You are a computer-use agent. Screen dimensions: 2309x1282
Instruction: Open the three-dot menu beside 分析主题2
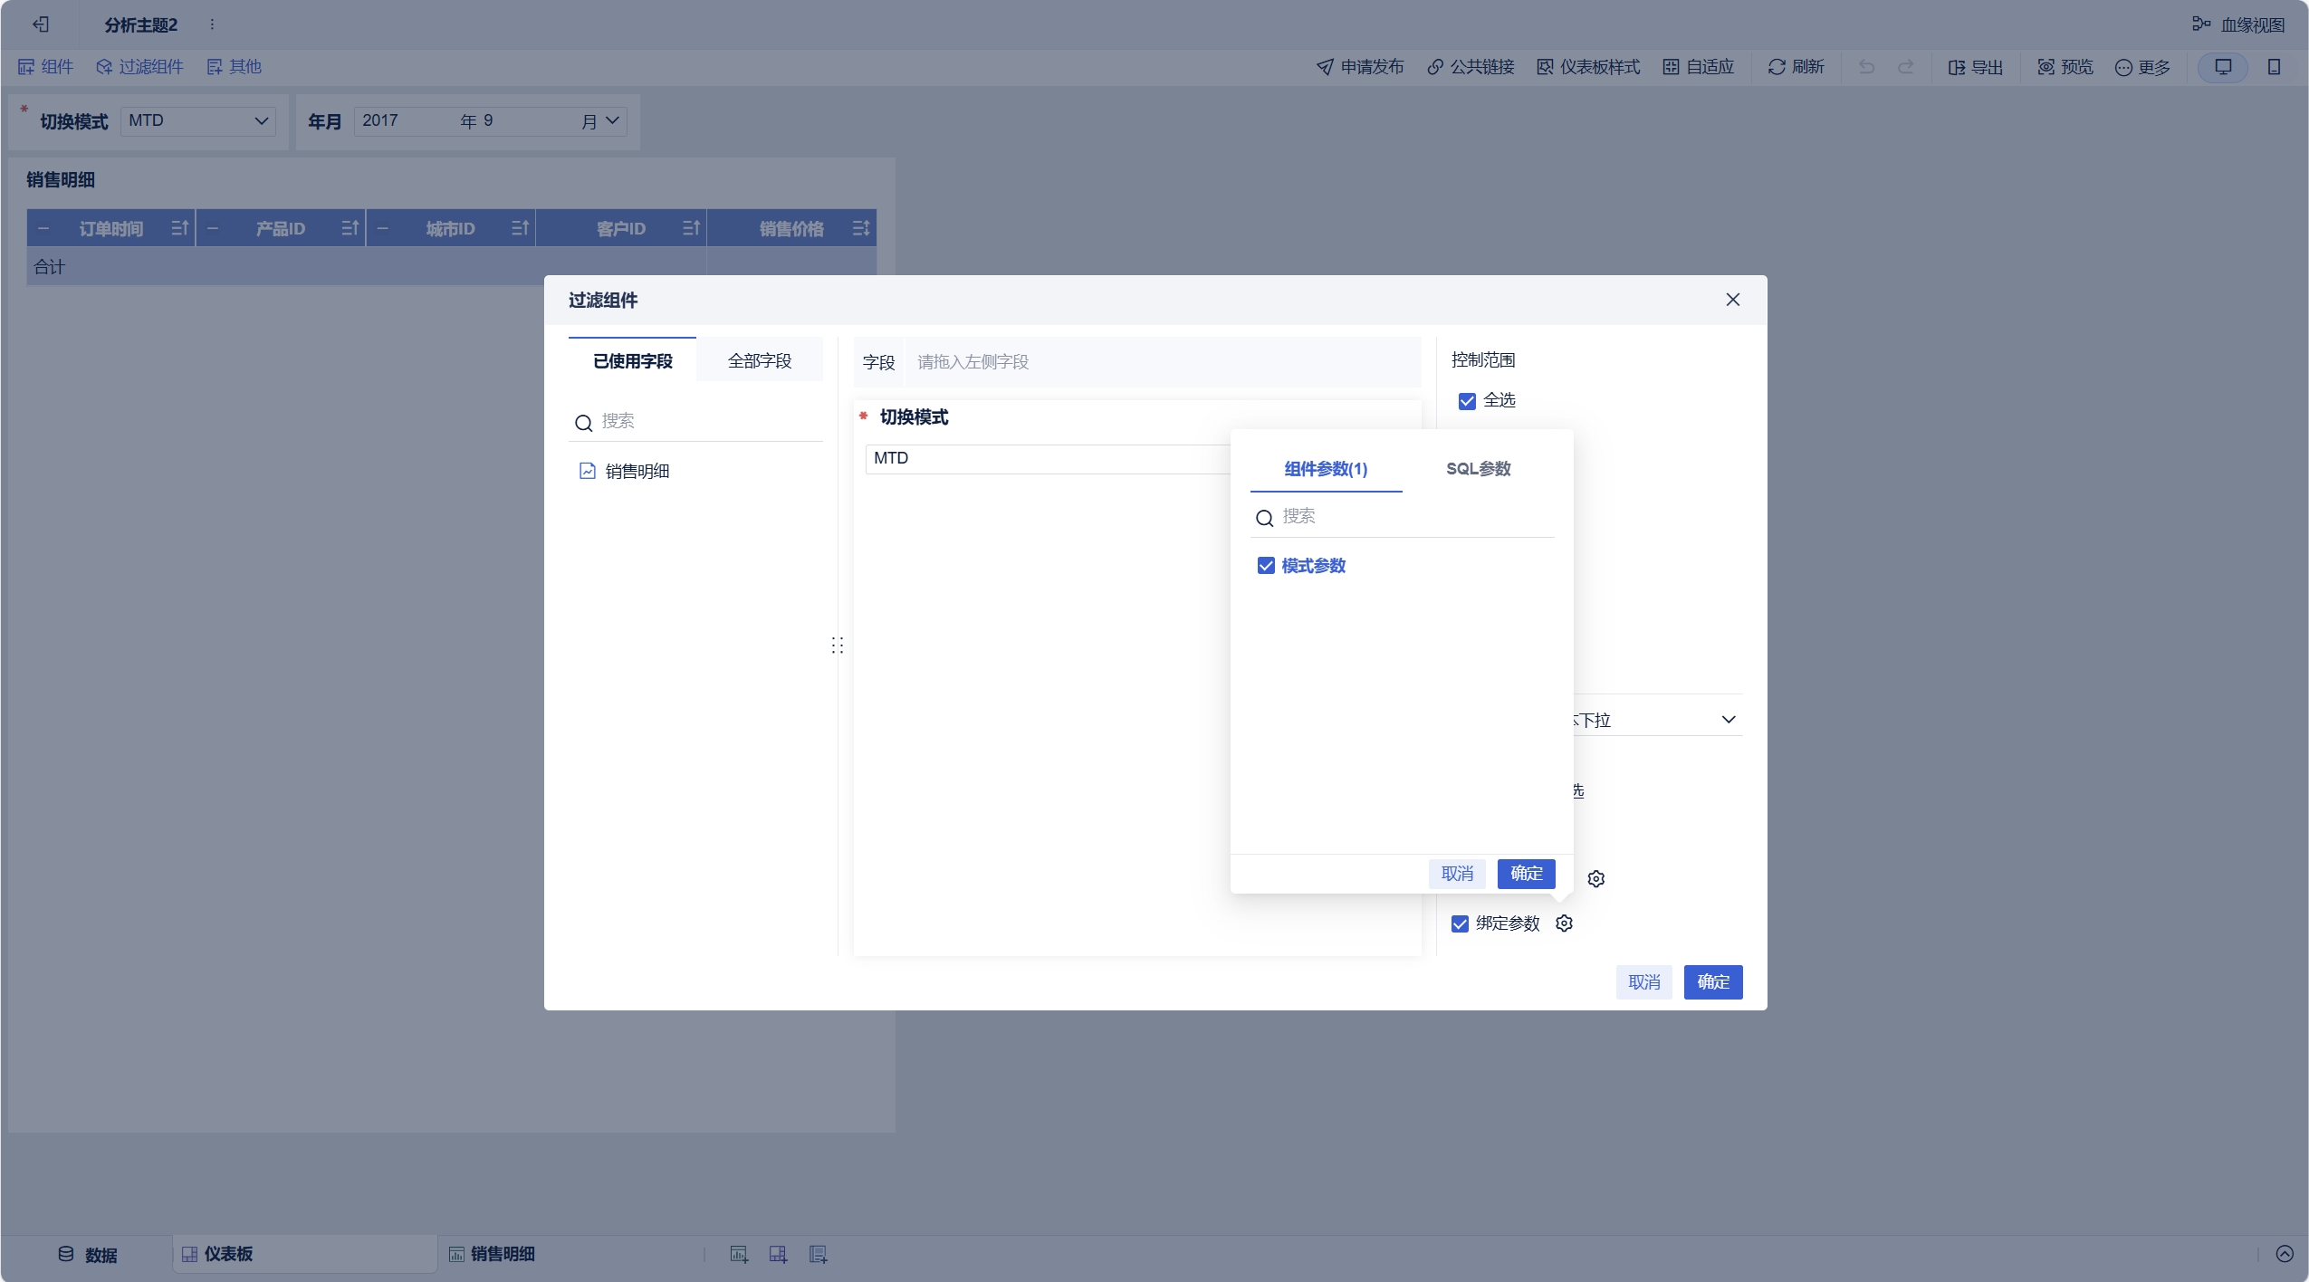(212, 24)
